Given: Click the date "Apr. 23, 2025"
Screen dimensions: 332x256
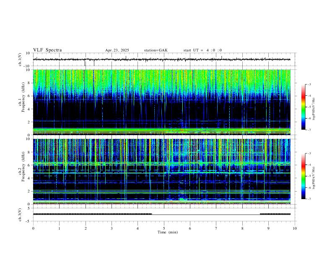Looking at the screenshot, I should click(x=117, y=50).
